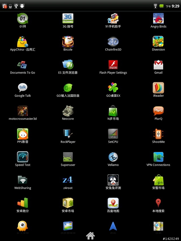
Task: Tap the Wi-Fi signal indicator
Action: [x=156, y=6]
